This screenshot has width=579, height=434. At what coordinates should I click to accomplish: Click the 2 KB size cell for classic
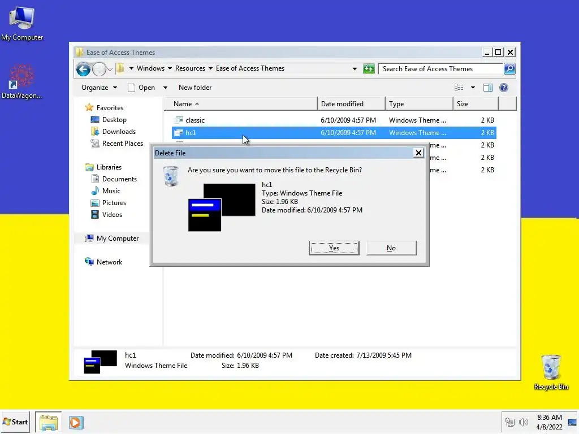coord(487,120)
